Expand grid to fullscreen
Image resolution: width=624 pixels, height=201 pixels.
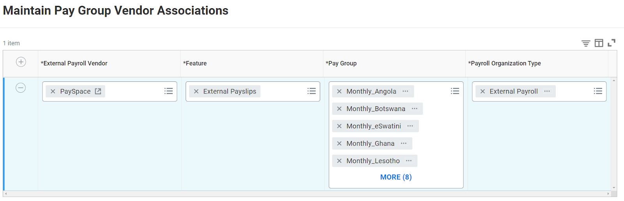tap(612, 43)
